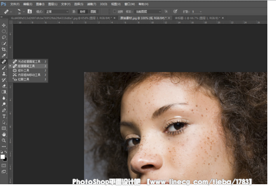Toggle Quick Mask mode
The width and height of the screenshot is (276, 190).
point(4,166)
